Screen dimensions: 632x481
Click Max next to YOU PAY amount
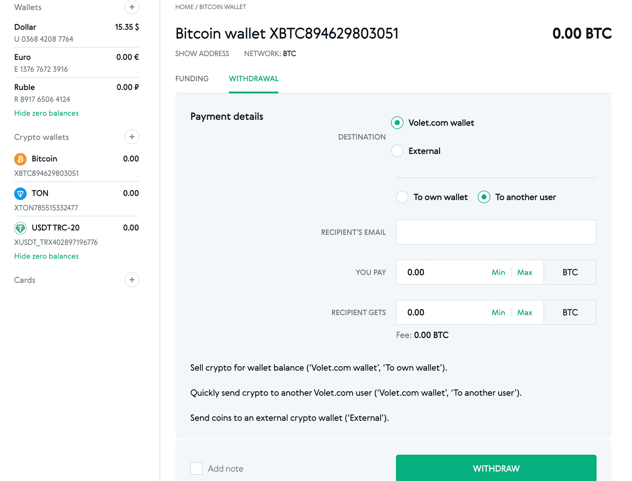coord(524,272)
